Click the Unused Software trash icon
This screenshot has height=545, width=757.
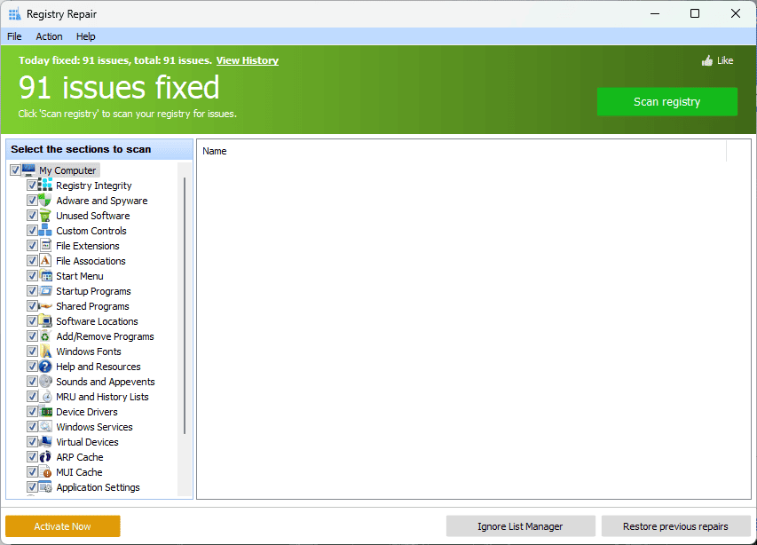pos(45,216)
